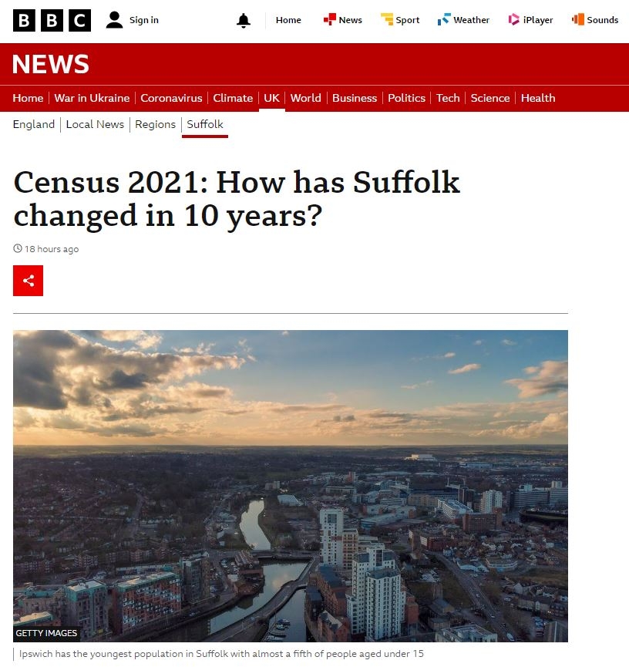Open the Sign in account icon

coord(114,20)
